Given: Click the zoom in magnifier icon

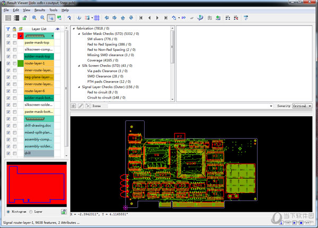Looking at the screenshot, I should coord(34,18).
